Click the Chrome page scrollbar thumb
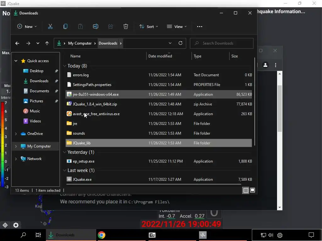 point(280,109)
